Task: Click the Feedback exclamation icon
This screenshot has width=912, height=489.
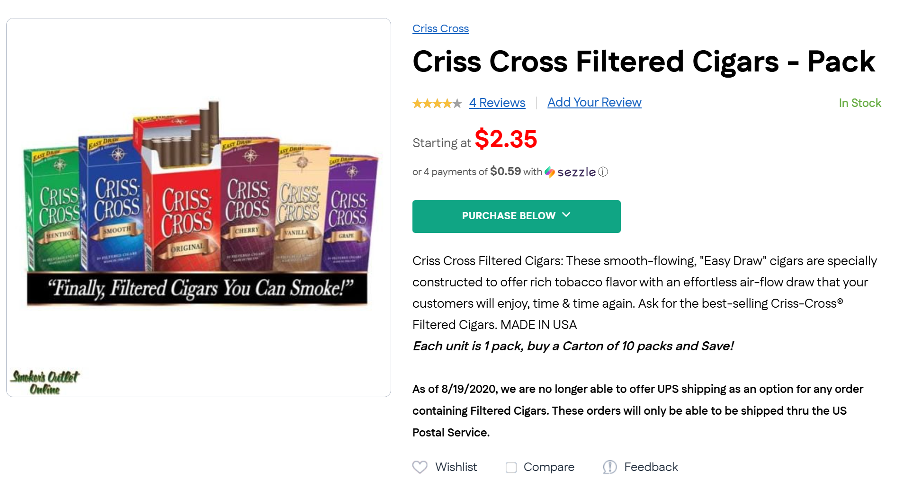Action: 609,467
